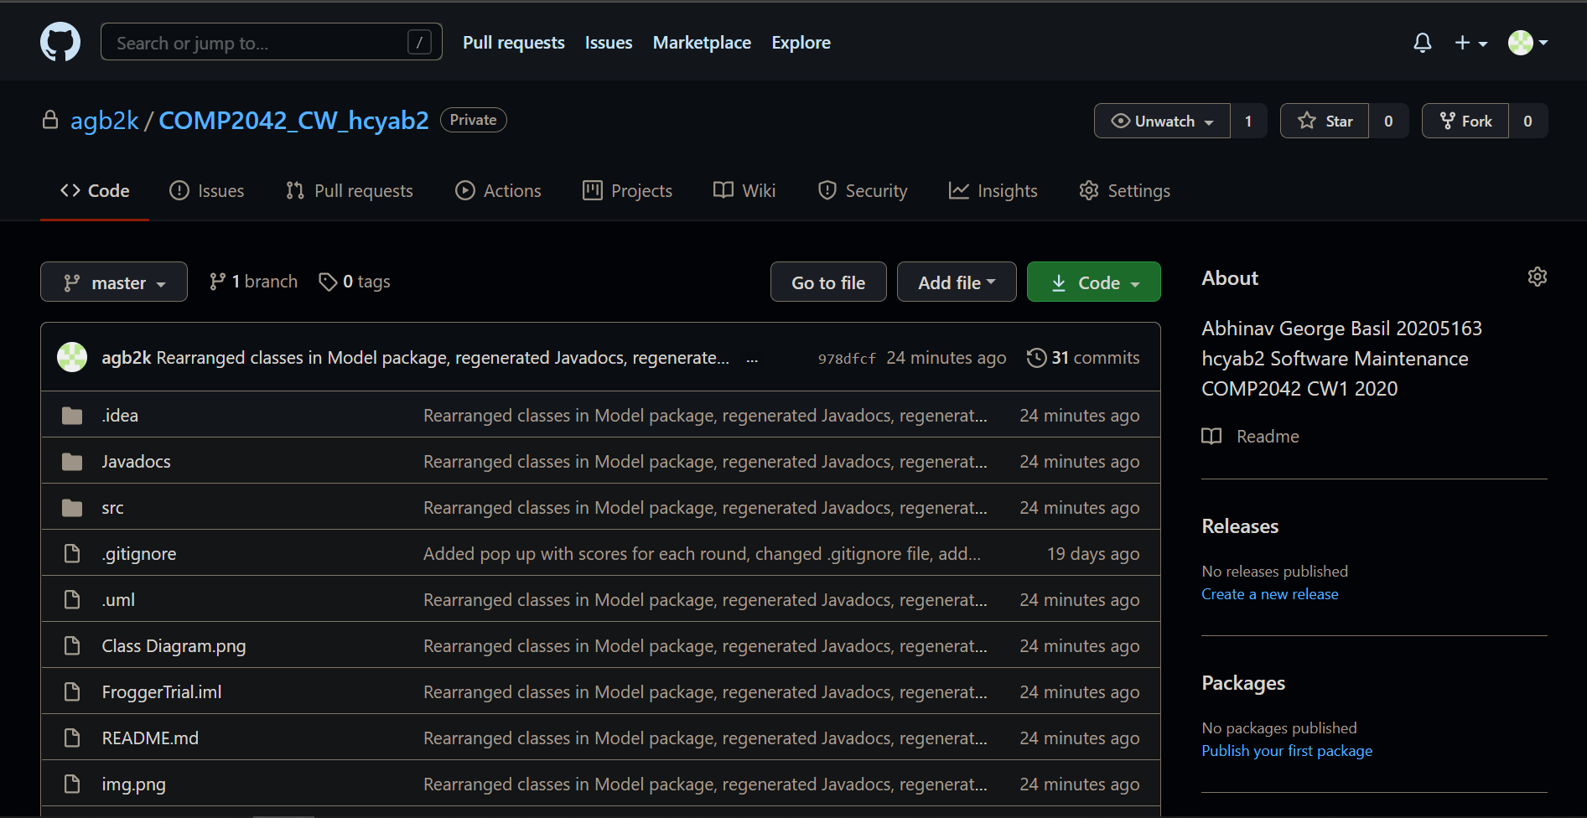Click the .gitignore file icon

click(x=72, y=554)
